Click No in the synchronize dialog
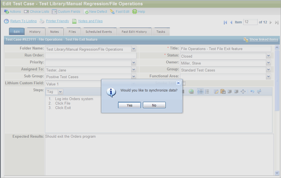 (x=154, y=105)
